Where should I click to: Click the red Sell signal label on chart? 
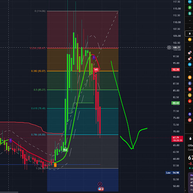96,69
